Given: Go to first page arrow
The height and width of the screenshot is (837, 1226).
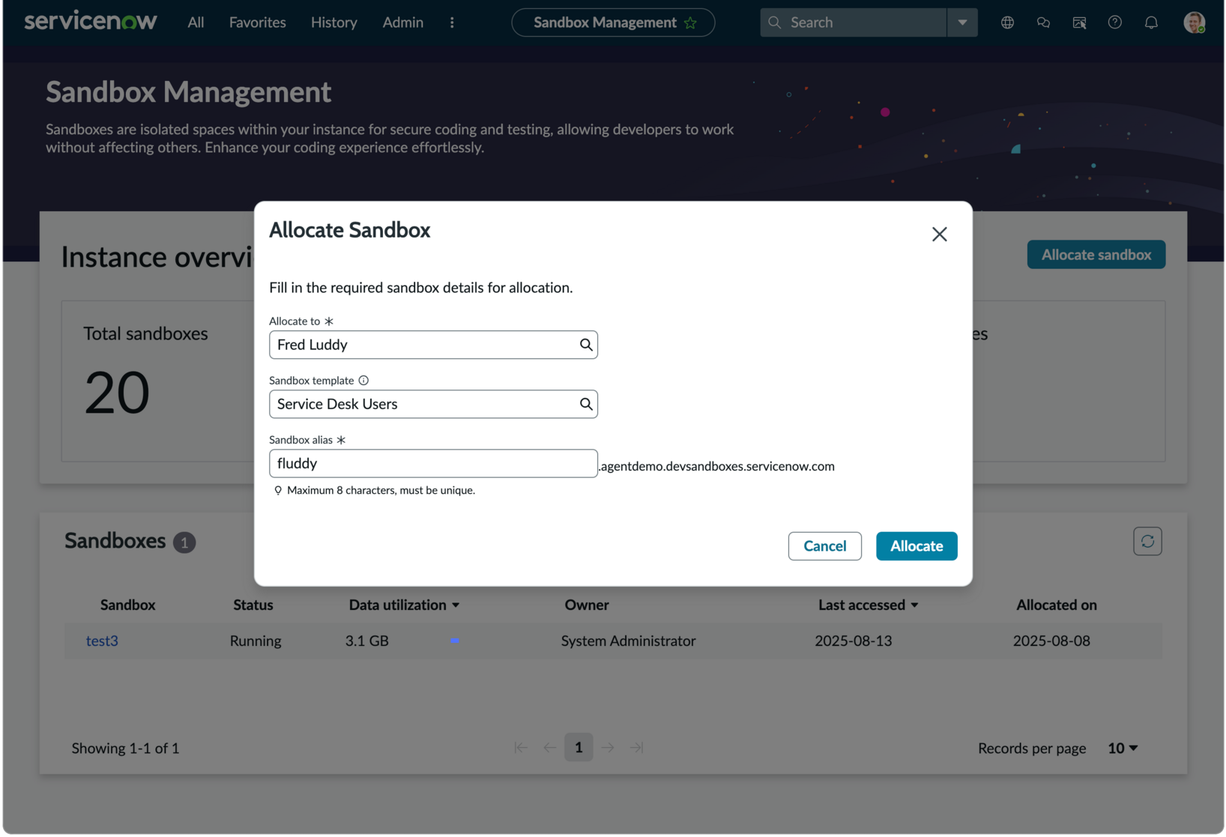Looking at the screenshot, I should coord(521,748).
